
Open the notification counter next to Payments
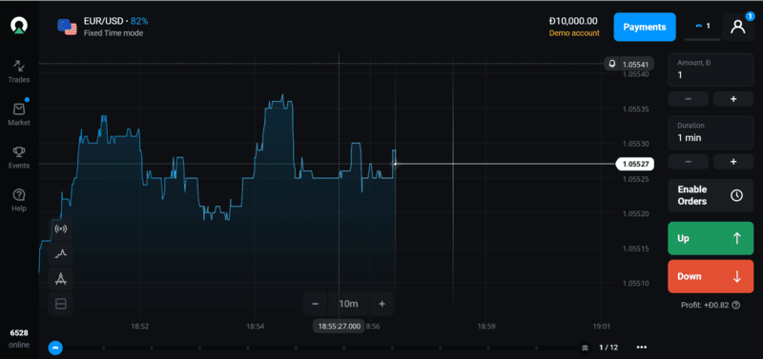click(x=702, y=27)
